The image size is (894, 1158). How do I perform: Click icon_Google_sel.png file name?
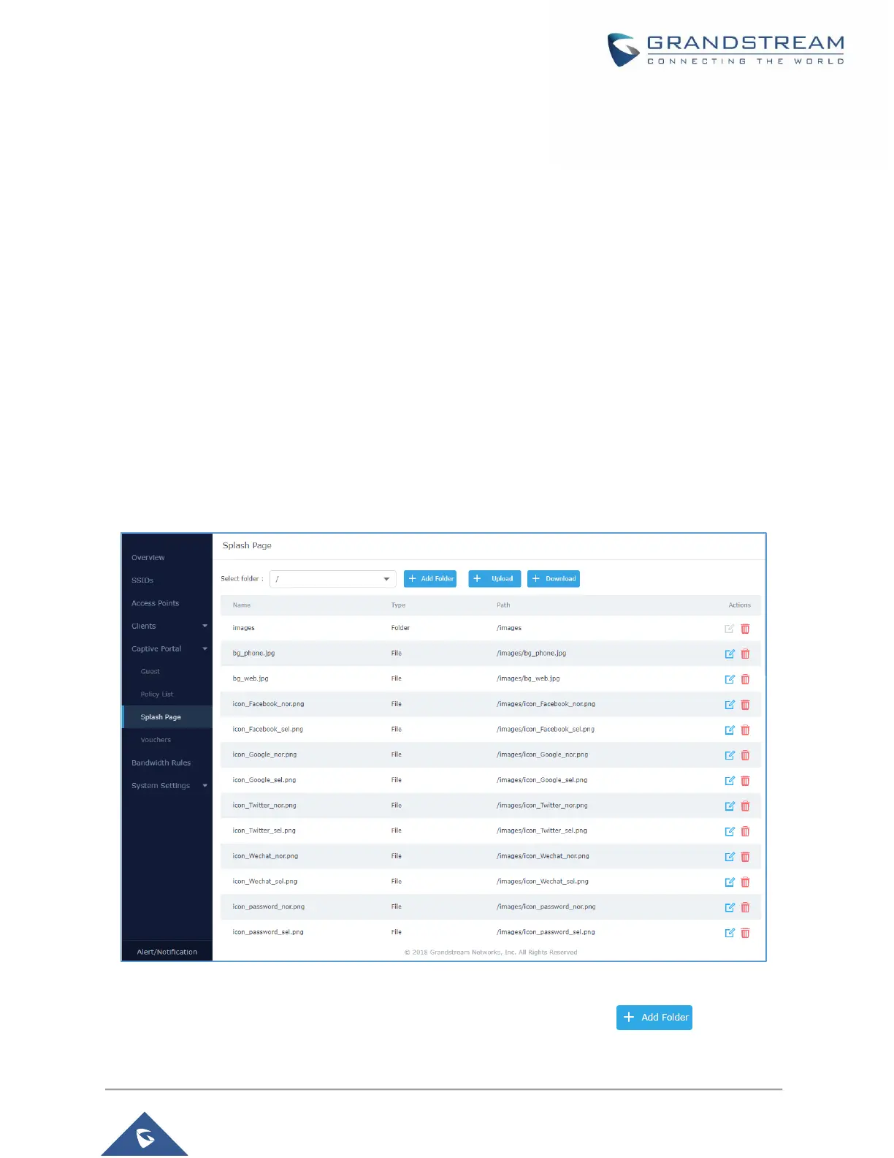[x=264, y=780]
